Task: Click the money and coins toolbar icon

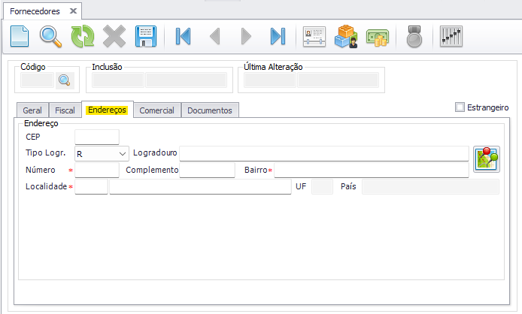Action: point(377,36)
